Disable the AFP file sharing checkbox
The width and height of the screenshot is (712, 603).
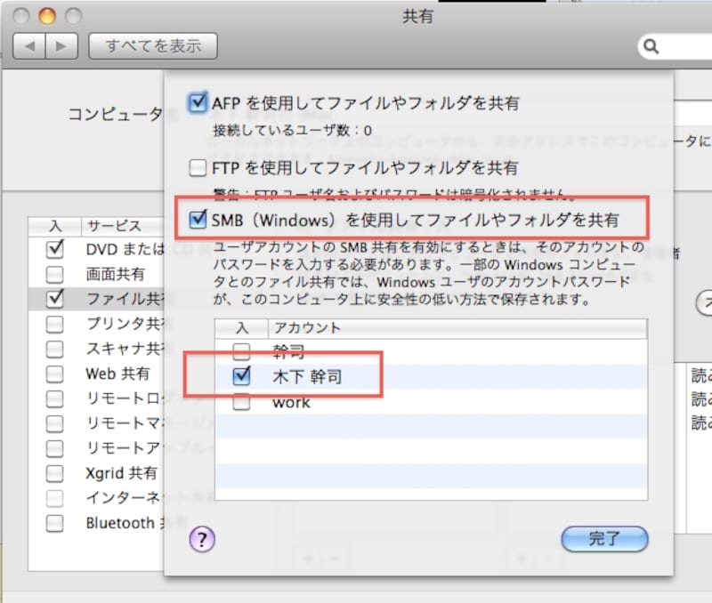tap(197, 102)
